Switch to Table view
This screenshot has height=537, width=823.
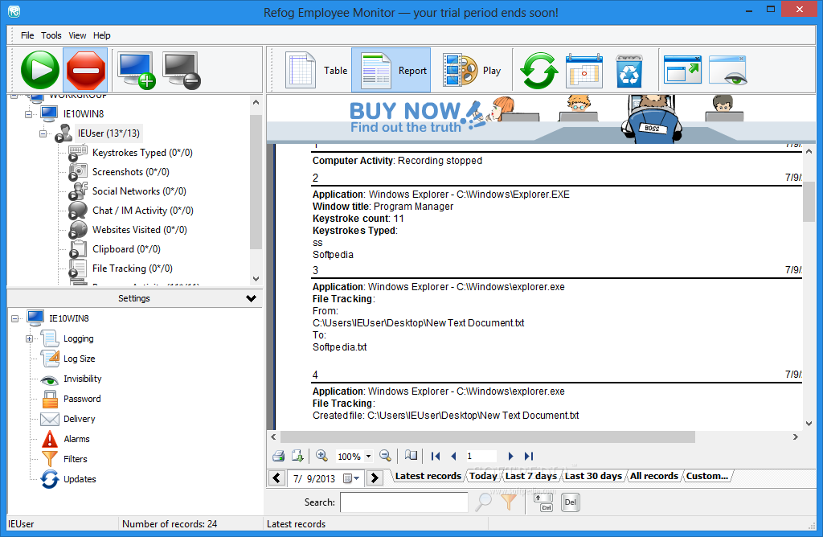[317, 70]
